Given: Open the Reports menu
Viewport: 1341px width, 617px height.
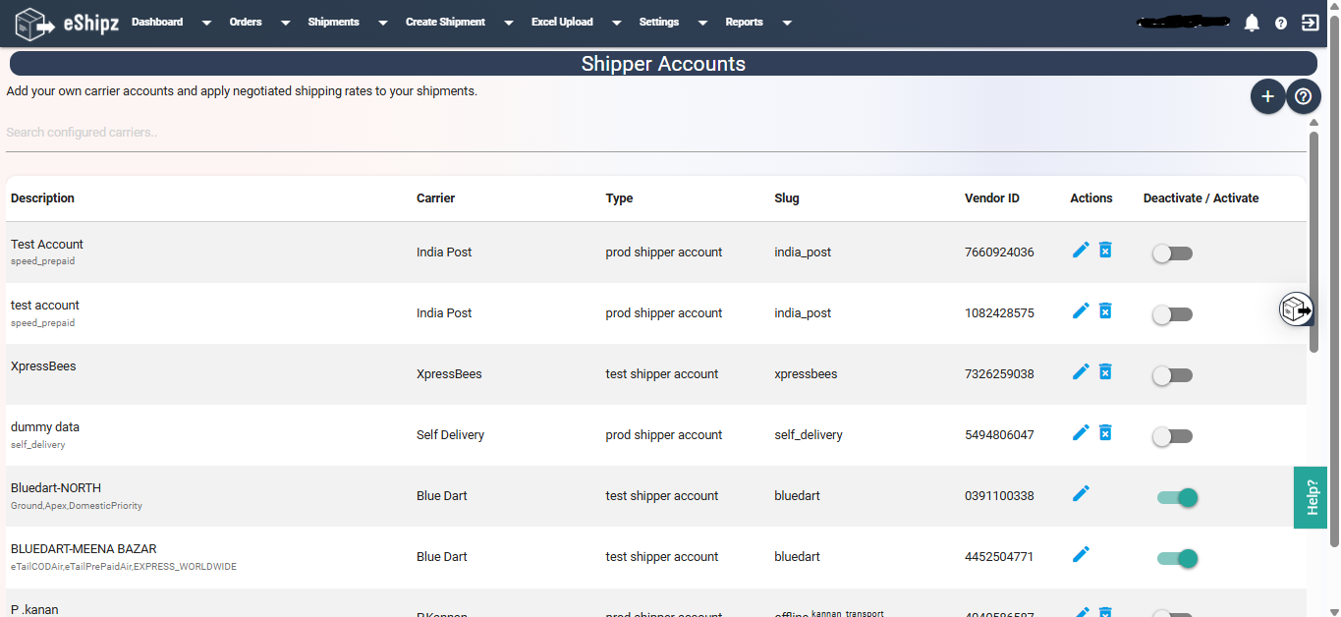Looking at the screenshot, I should click(744, 22).
